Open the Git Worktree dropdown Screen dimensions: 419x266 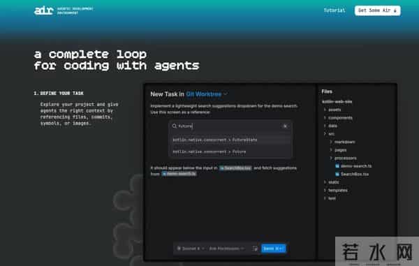(207, 94)
